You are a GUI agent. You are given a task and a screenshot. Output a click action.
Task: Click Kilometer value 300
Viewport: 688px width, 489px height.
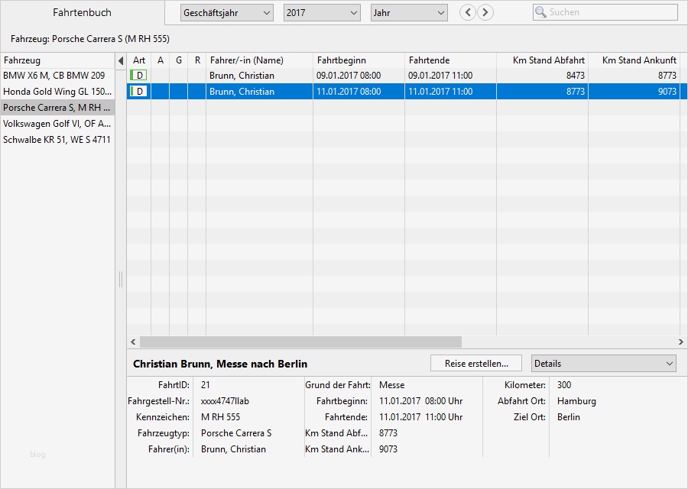point(564,385)
